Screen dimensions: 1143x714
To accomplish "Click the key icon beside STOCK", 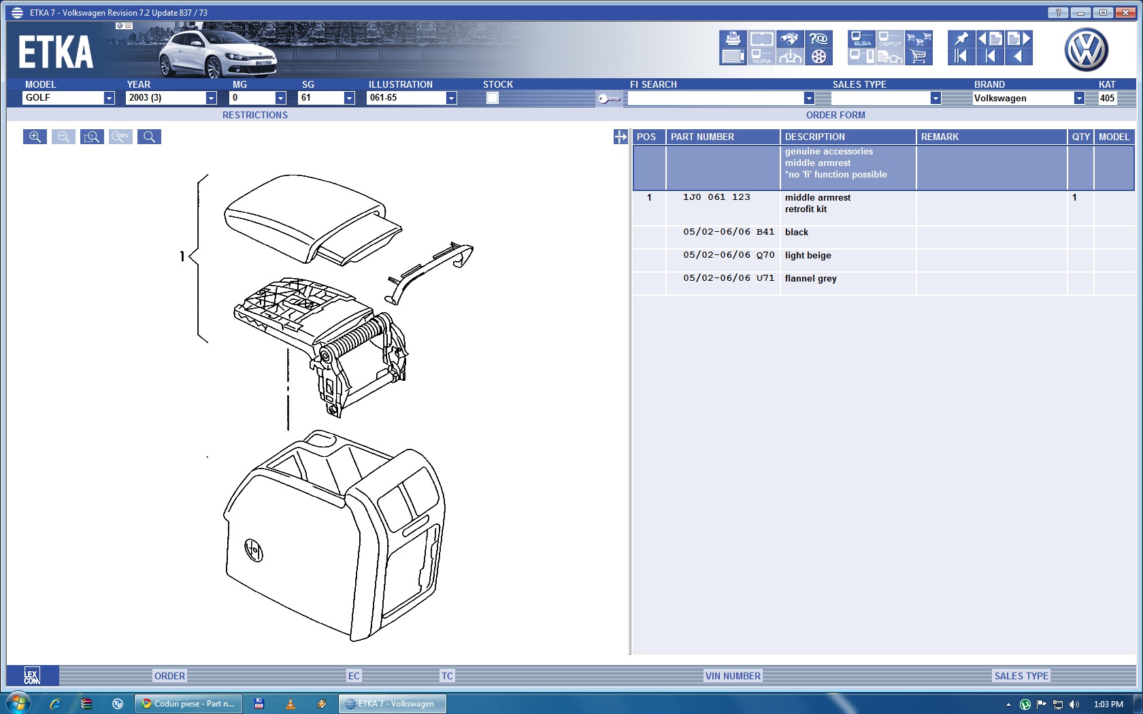I will [x=609, y=99].
